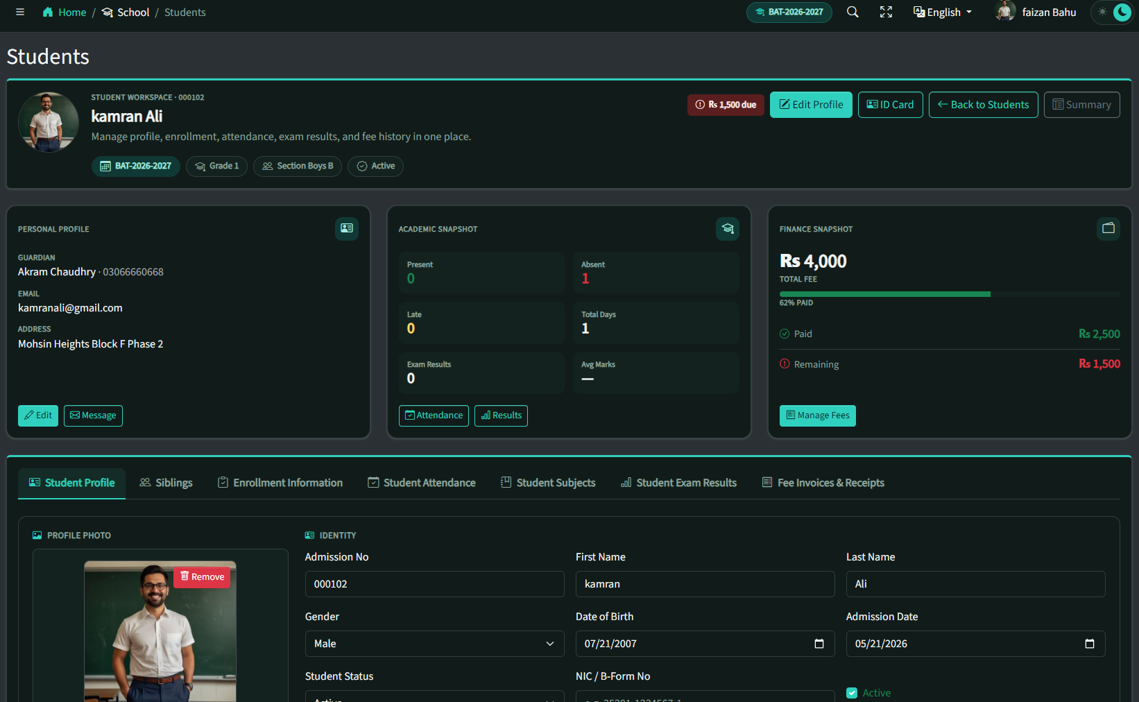The image size is (1139, 702).
Task: Click the Grade 1 chip
Action: 216,166
